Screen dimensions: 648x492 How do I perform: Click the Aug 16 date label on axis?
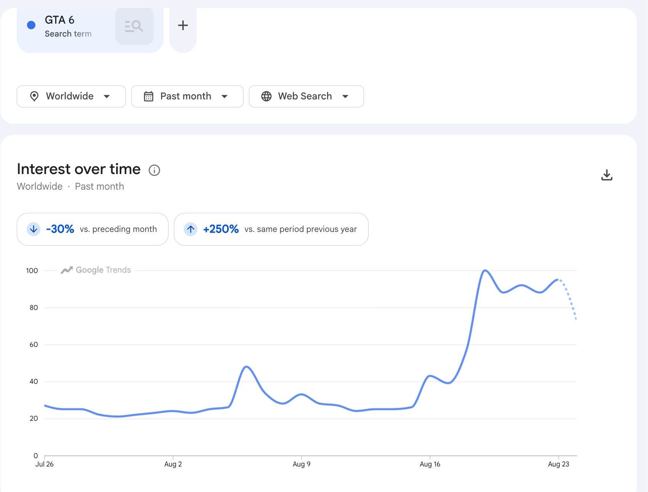pos(430,464)
